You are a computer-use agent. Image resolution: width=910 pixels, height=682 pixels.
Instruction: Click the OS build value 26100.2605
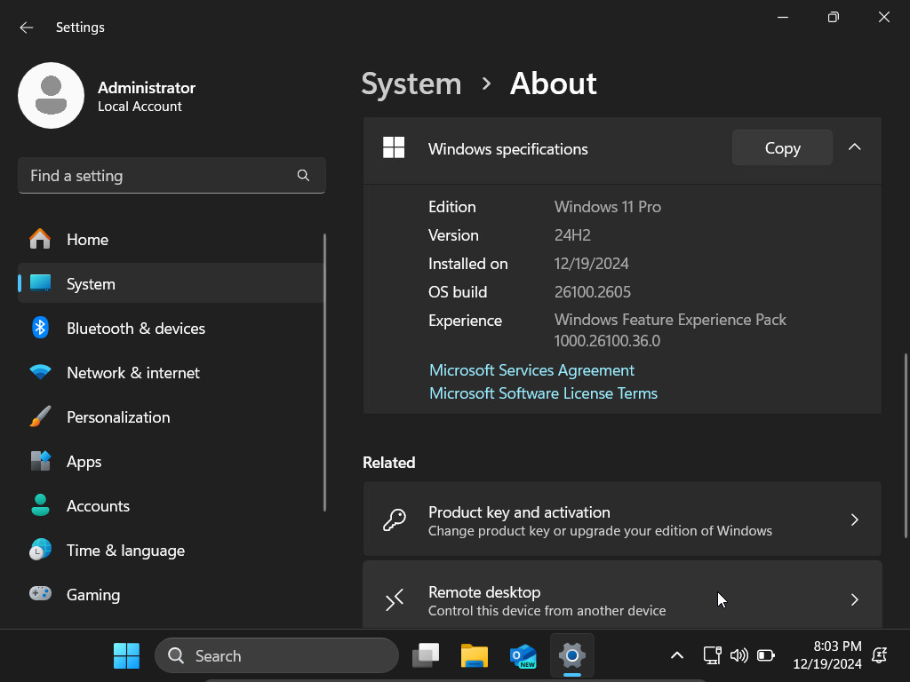(593, 291)
